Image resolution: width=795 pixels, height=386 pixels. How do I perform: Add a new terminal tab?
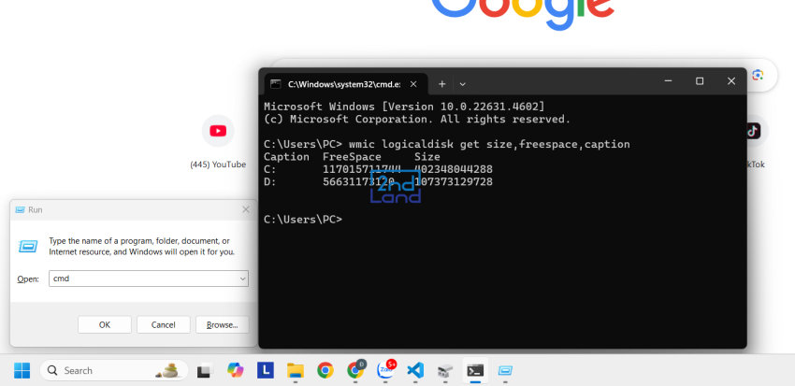[441, 84]
